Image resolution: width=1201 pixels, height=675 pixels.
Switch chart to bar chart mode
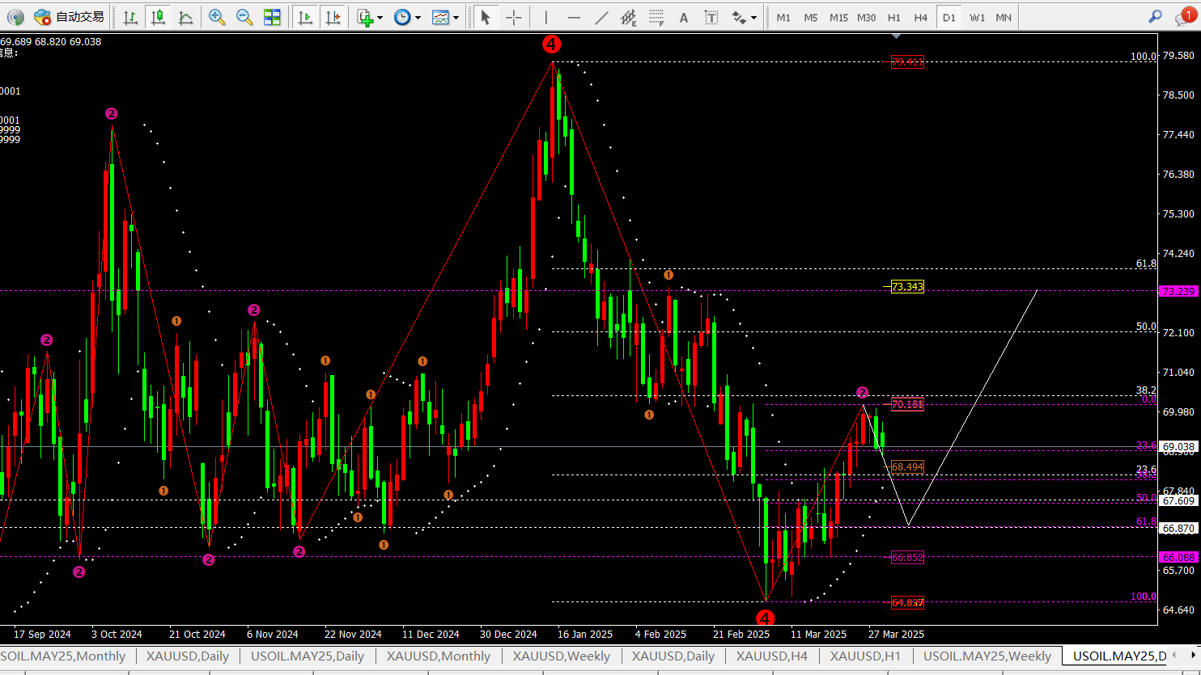coord(130,17)
